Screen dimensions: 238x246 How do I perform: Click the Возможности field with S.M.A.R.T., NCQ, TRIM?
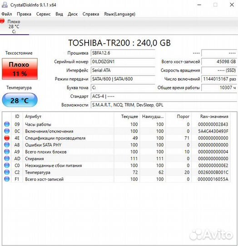tap(164, 105)
